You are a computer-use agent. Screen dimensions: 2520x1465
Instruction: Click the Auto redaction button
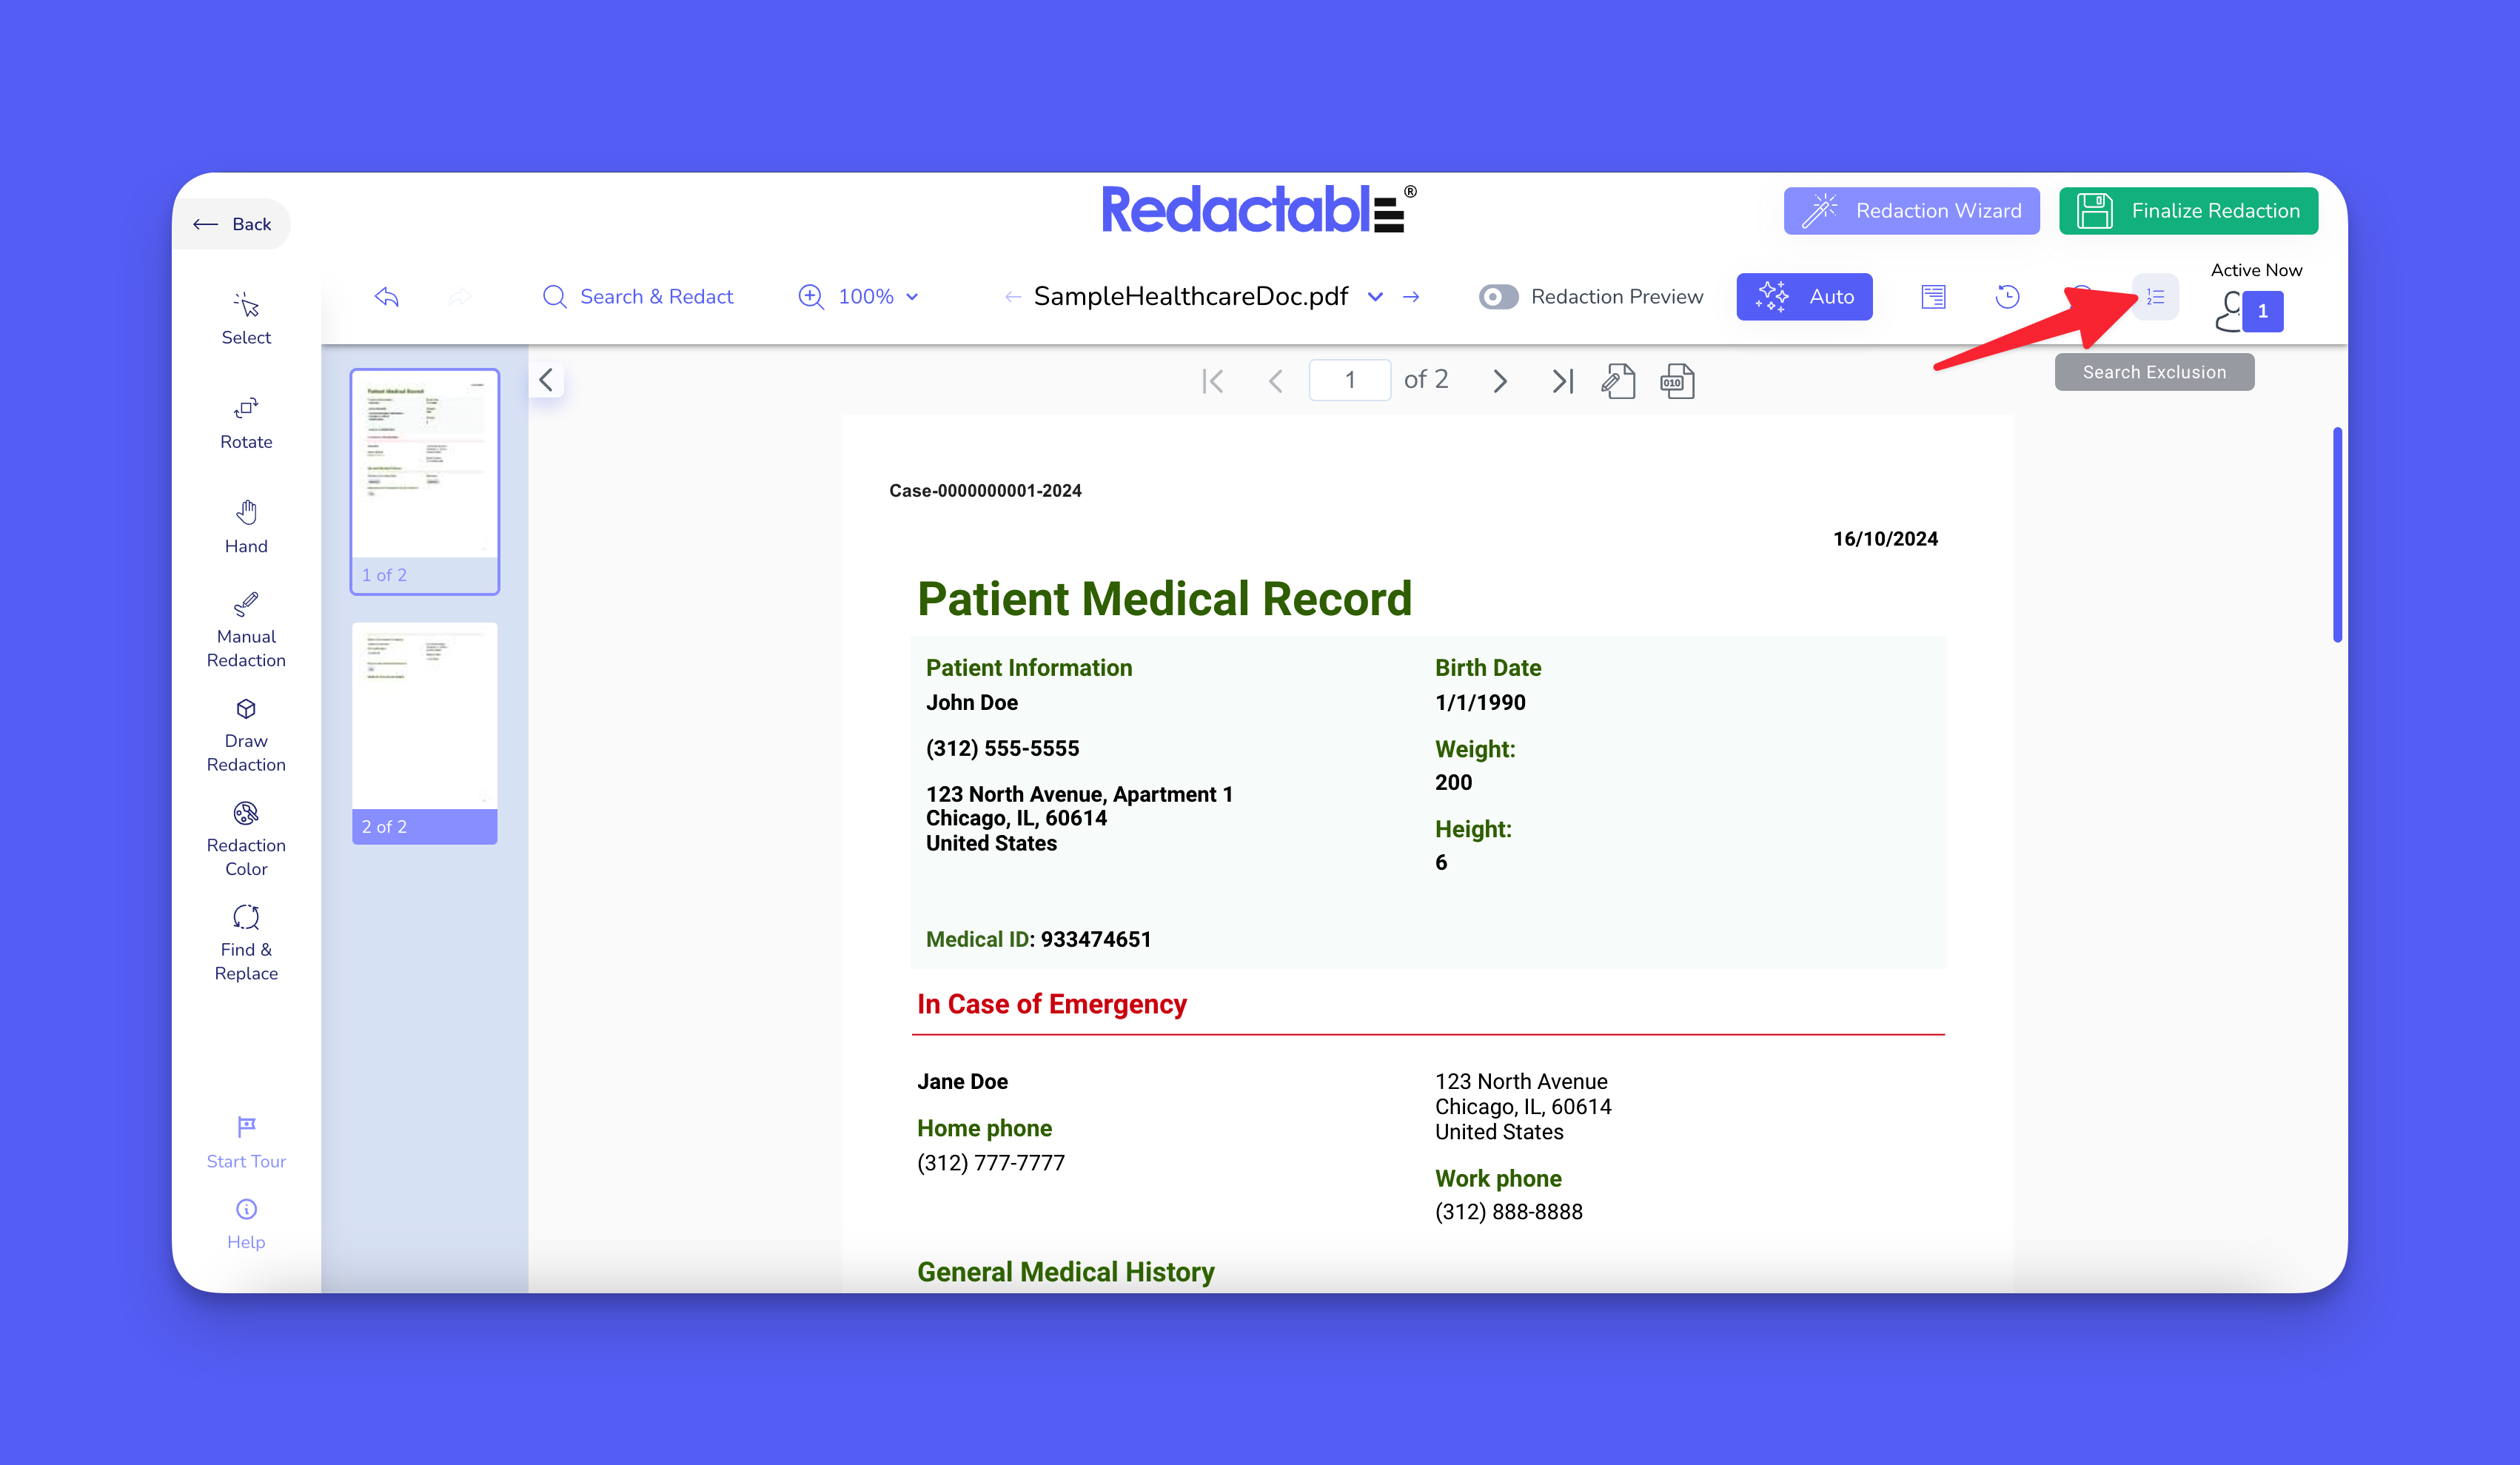[1804, 297]
